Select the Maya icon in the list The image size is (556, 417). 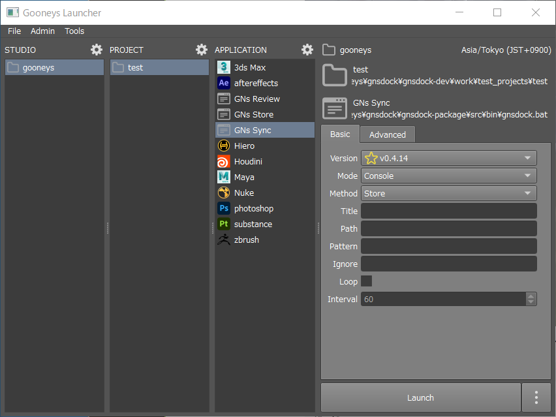point(224,177)
